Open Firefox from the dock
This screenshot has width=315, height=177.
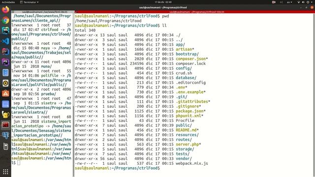5,10
